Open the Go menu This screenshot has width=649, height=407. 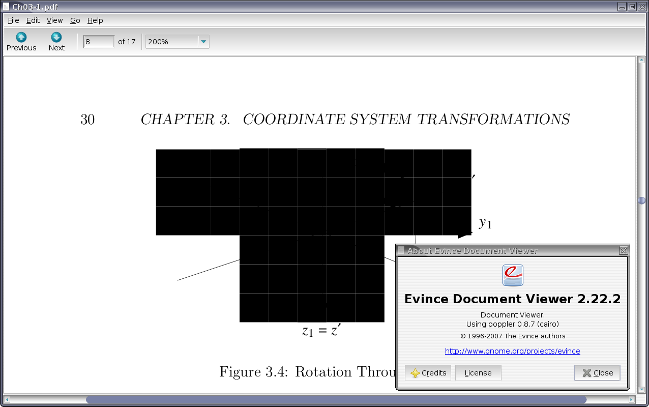(x=75, y=20)
